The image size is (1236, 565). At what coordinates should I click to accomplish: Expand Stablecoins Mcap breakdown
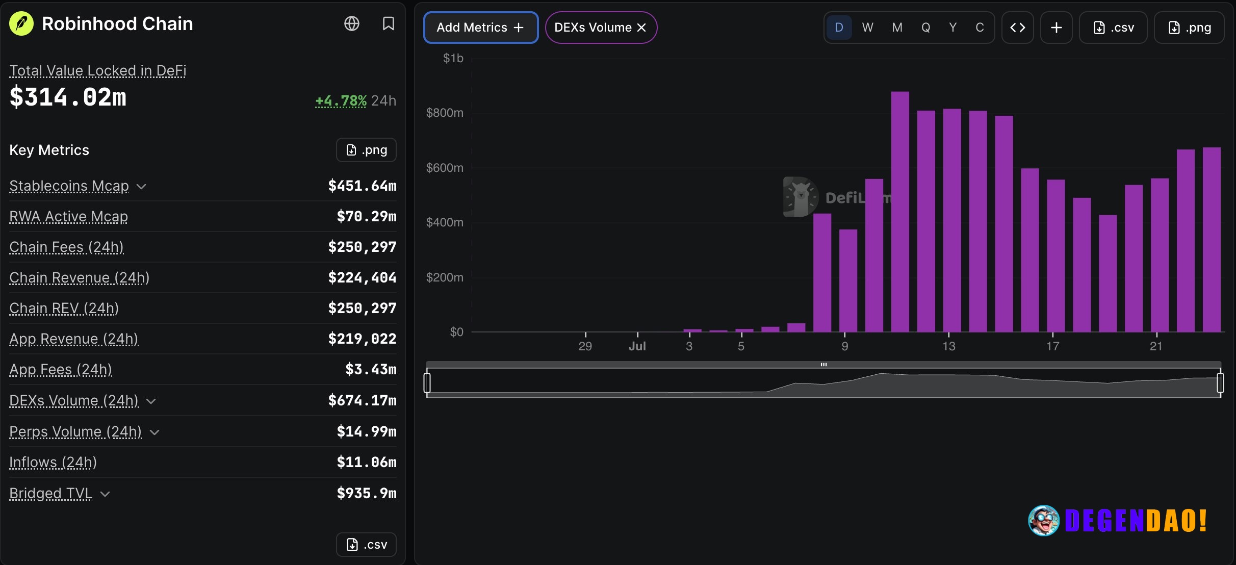141,187
